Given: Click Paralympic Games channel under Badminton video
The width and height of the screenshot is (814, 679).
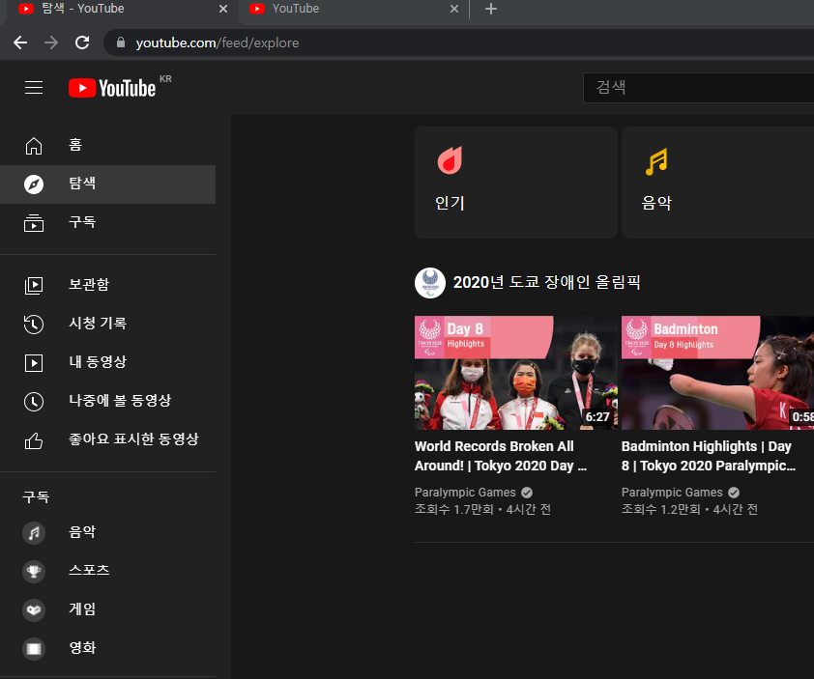Looking at the screenshot, I should click(672, 493).
